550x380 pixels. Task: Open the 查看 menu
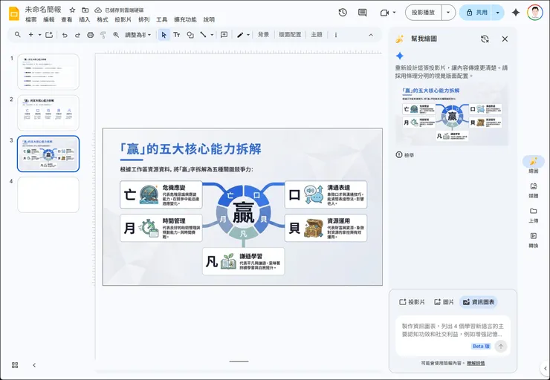pyautogui.click(x=67, y=19)
